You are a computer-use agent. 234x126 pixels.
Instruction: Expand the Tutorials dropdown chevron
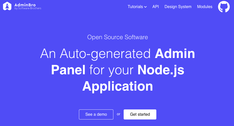coord(145,7)
